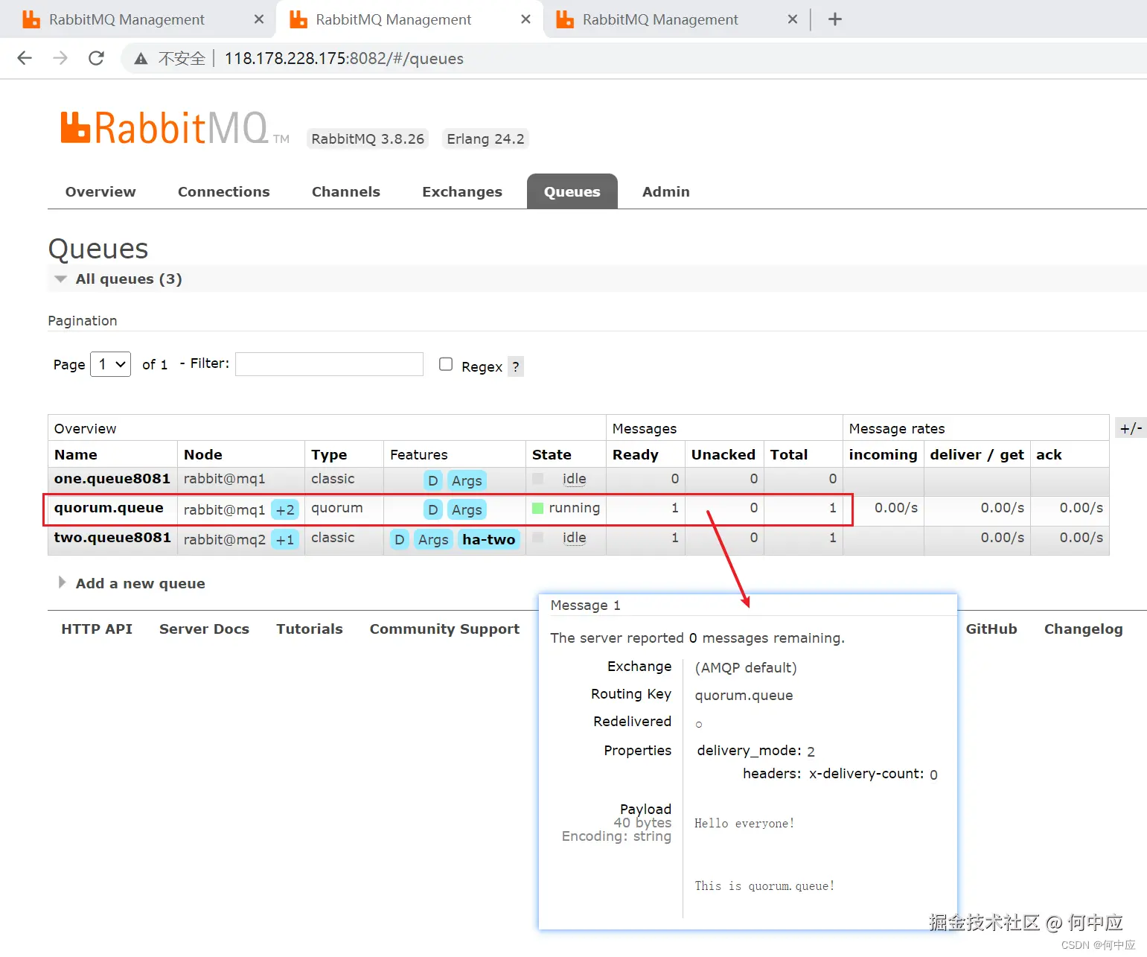Open the Tutorials footer link
The width and height of the screenshot is (1147, 957).
pyautogui.click(x=309, y=629)
